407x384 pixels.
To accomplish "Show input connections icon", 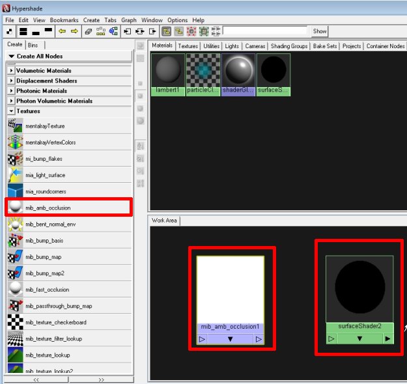I will click(x=127, y=31).
